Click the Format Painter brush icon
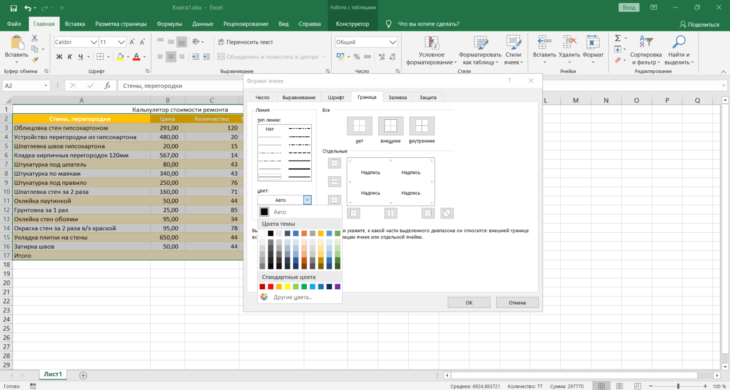 click(35, 60)
